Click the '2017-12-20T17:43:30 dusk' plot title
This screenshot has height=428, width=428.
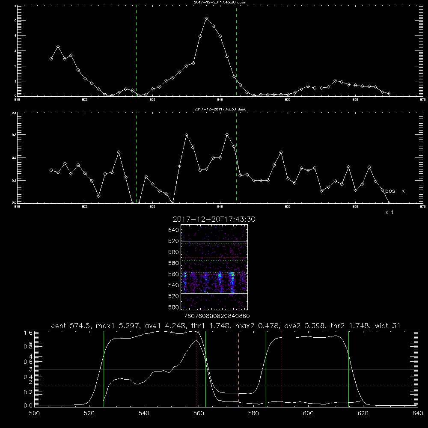coord(220,109)
